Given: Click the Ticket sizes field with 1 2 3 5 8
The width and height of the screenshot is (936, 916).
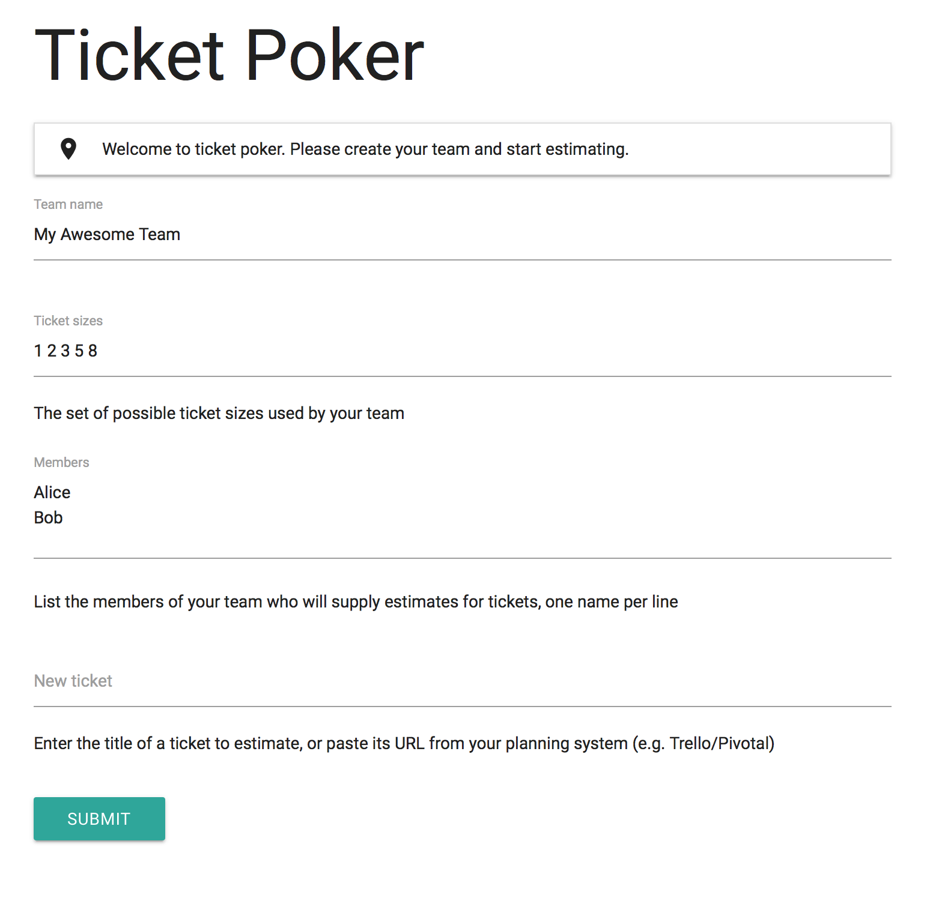Looking at the screenshot, I should [463, 351].
